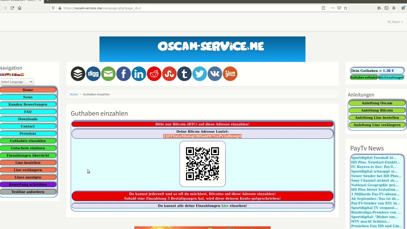Image resolution: width=407 pixels, height=229 pixels.
Task: Share page on Digg
Action: pos(93,74)
